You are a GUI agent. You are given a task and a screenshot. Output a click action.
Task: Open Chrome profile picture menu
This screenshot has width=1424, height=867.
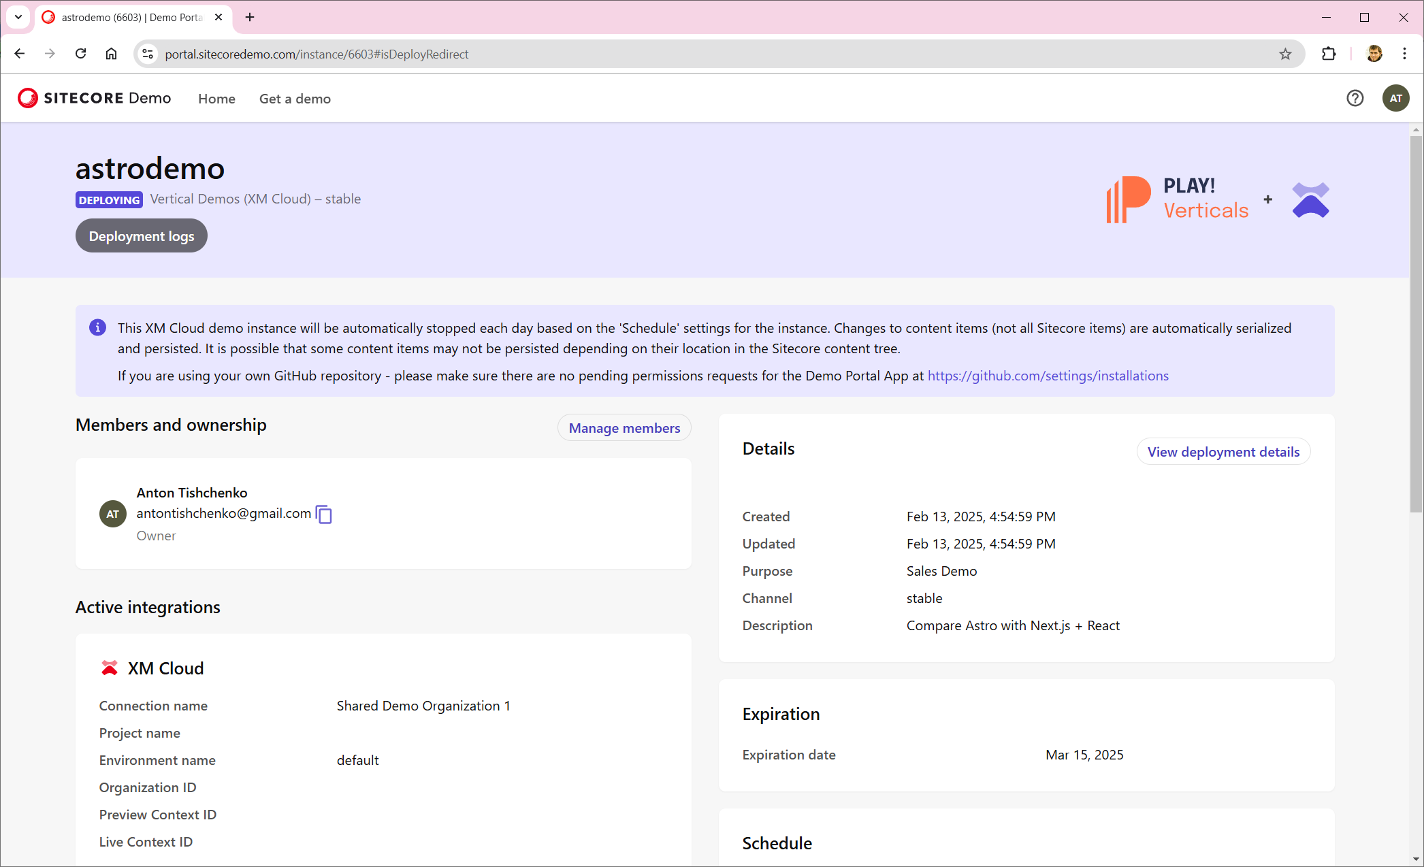tap(1374, 54)
